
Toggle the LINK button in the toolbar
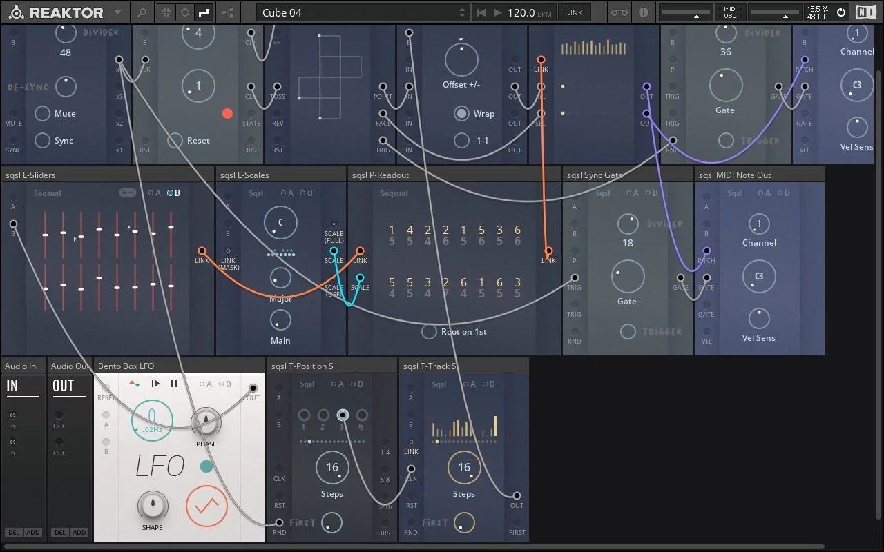pos(575,12)
